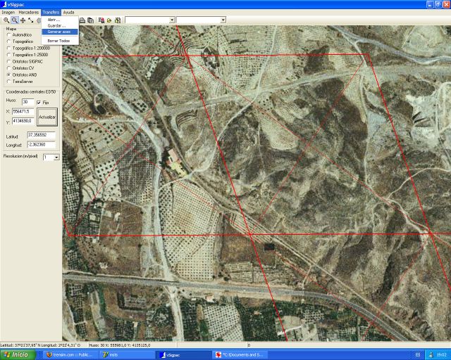Select the Ortofoto SIGPAC map option
The height and width of the screenshot is (360, 451).
pos(8,61)
